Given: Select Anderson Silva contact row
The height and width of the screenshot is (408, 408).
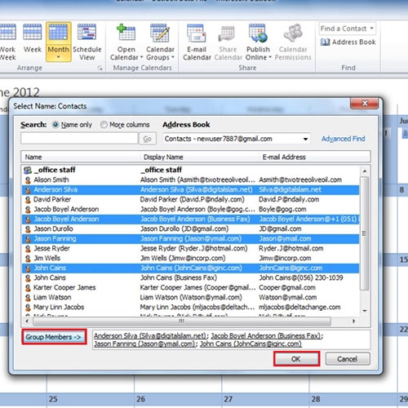Looking at the screenshot, I should [190, 190].
